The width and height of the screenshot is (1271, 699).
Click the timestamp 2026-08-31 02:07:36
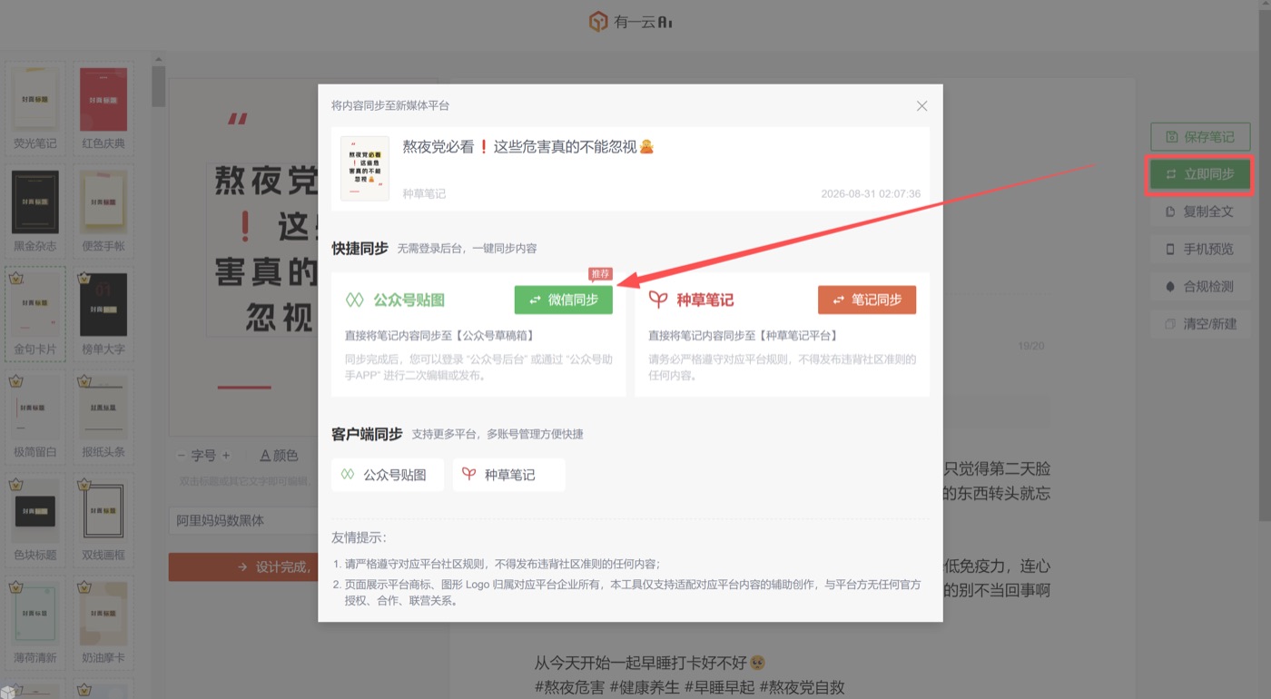click(x=871, y=193)
